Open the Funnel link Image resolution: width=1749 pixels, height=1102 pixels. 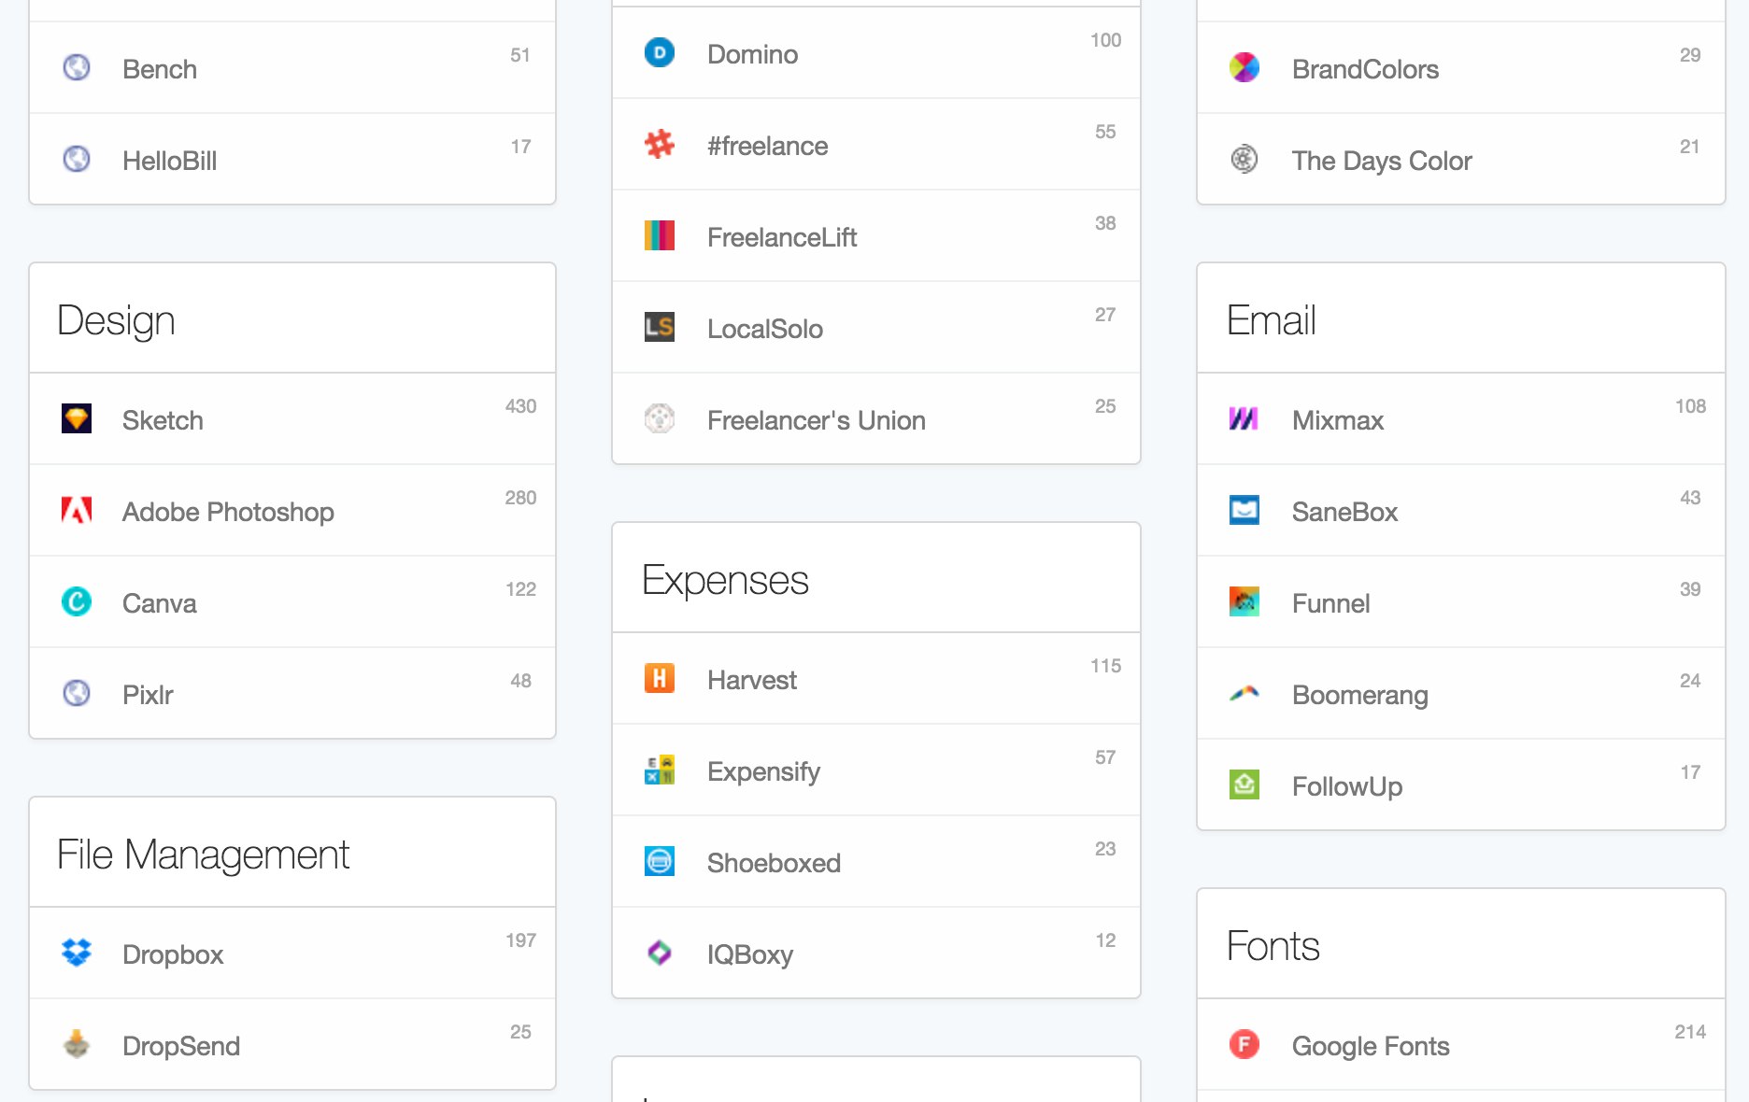pos(1331,603)
